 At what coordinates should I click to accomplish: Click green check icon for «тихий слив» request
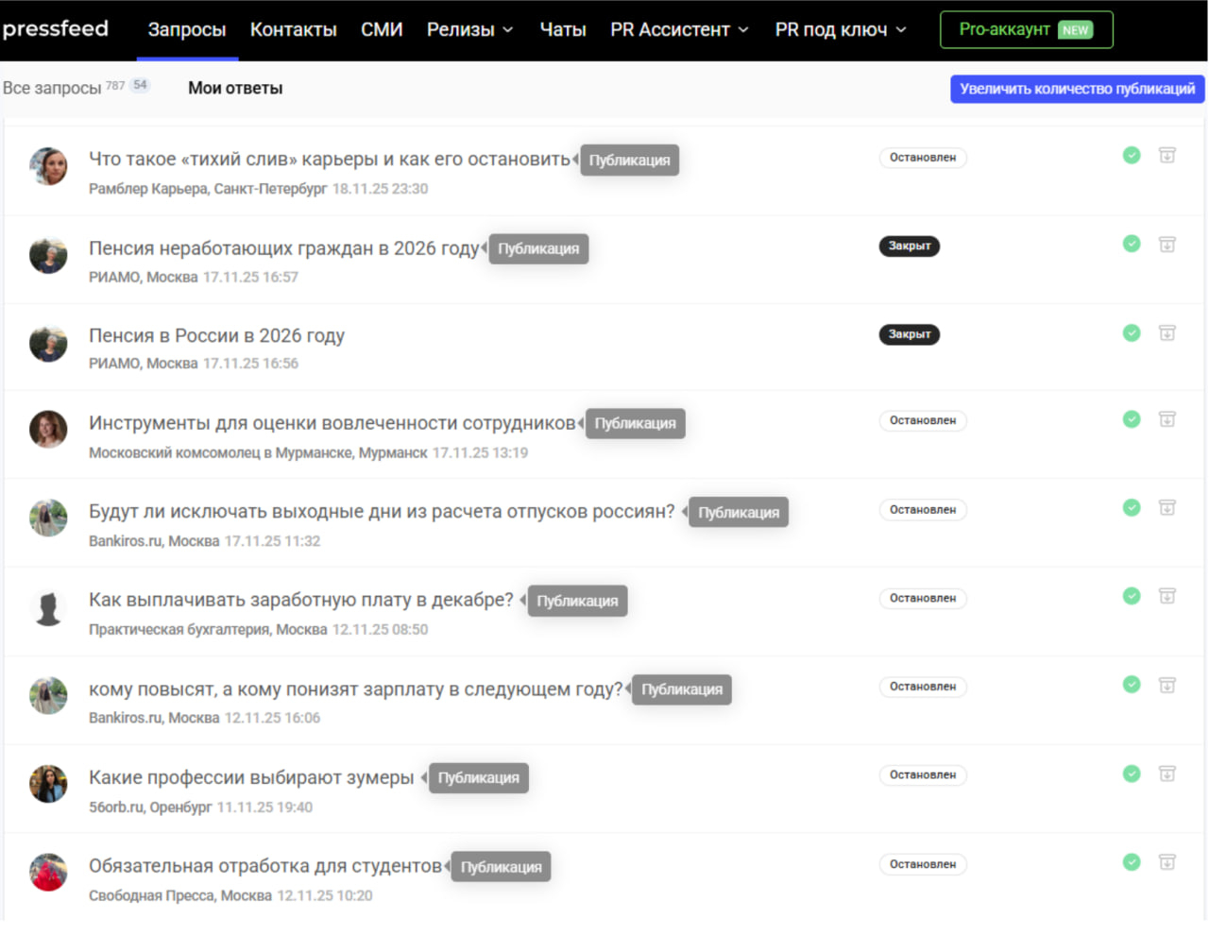point(1132,155)
